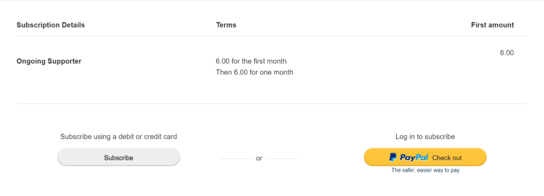Click the "or" separator text between buttons
544x196 pixels.
tap(259, 158)
